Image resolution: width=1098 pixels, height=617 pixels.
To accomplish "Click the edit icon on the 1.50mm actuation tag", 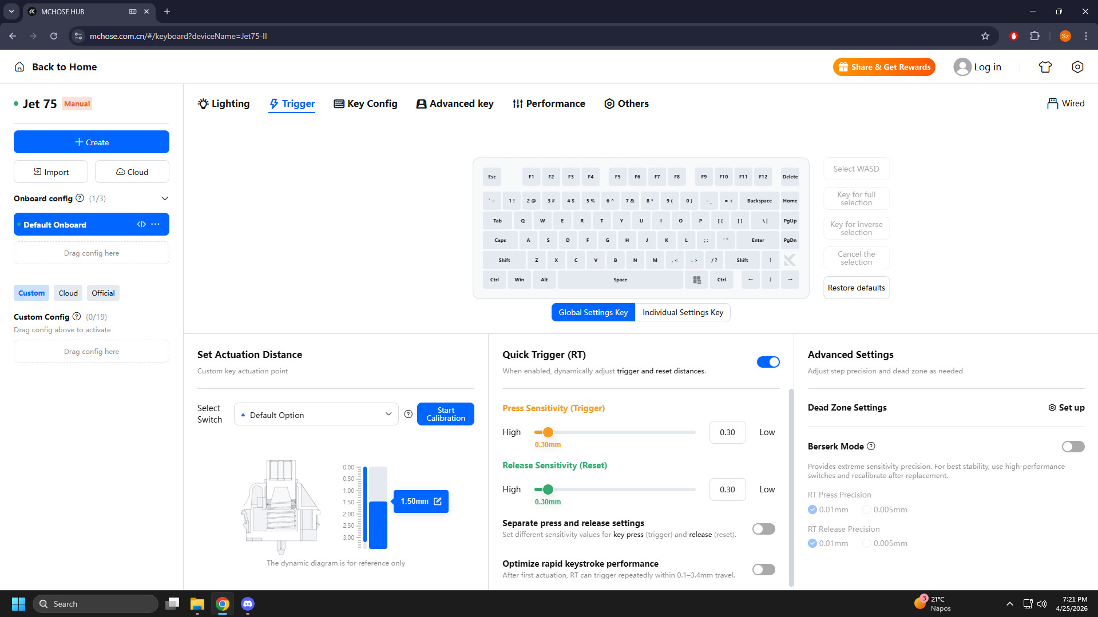I will (438, 501).
